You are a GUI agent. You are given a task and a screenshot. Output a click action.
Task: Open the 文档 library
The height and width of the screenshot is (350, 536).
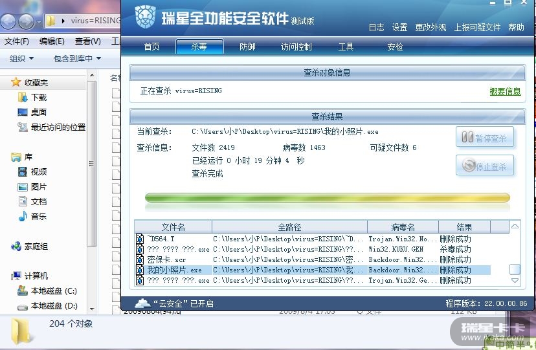tap(39, 201)
